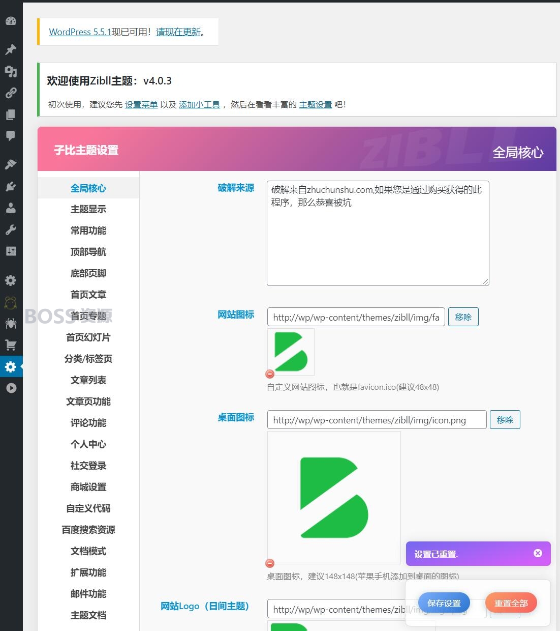Click the small favicon preview thumbnail

[x=291, y=352]
